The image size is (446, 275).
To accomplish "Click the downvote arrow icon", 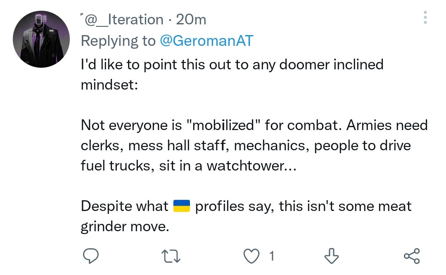I will click(331, 256).
